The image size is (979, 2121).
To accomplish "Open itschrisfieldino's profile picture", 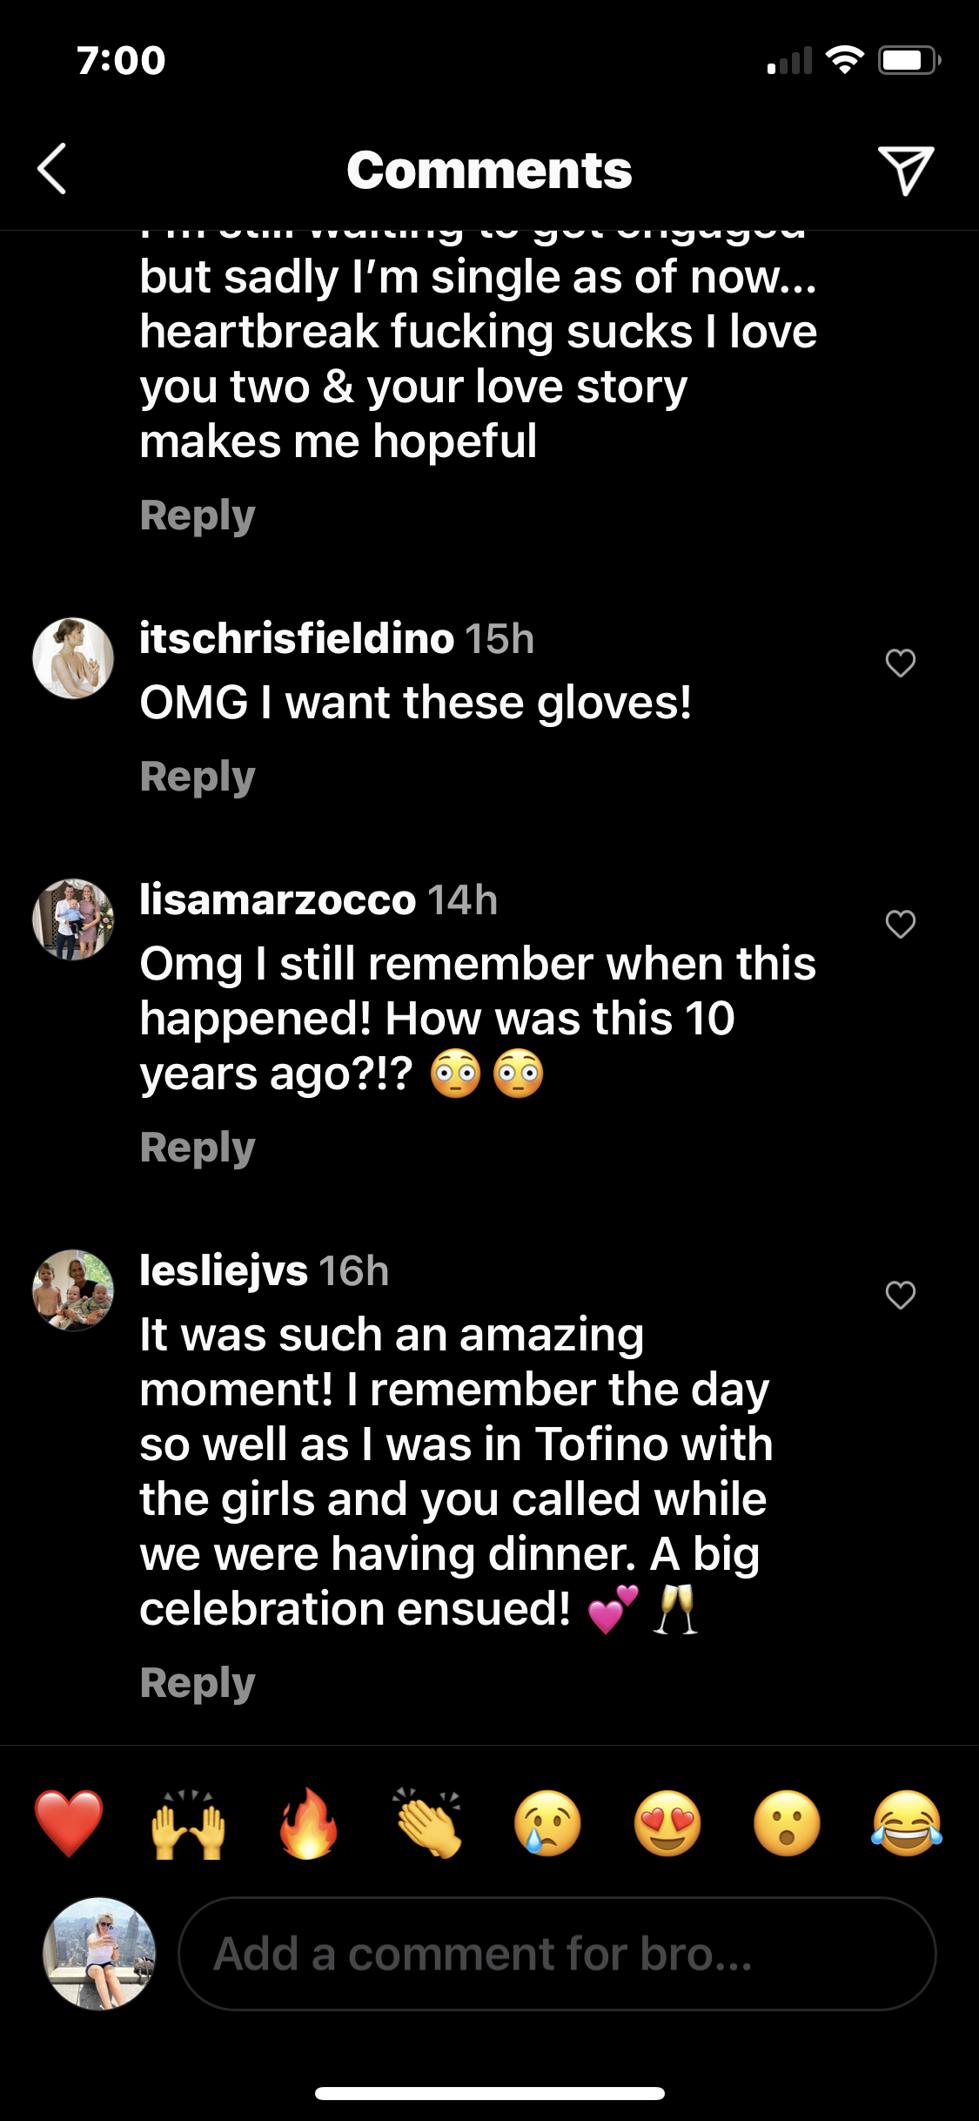I will click(73, 658).
